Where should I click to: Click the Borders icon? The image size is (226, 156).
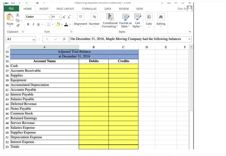coord(49,24)
